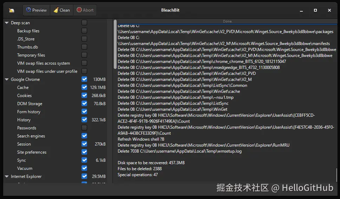Uncheck Chrome Cookies checkbox
This screenshot has height=199, width=340.
[x=84, y=95]
